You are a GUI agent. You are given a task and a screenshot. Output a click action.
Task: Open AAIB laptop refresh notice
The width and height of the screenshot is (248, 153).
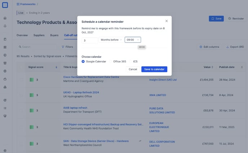75,108
